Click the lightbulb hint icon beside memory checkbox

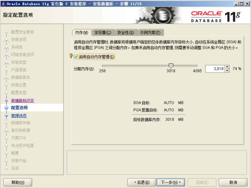(71, 56)
